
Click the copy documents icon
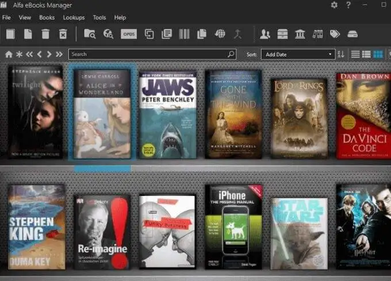[202, 34]
